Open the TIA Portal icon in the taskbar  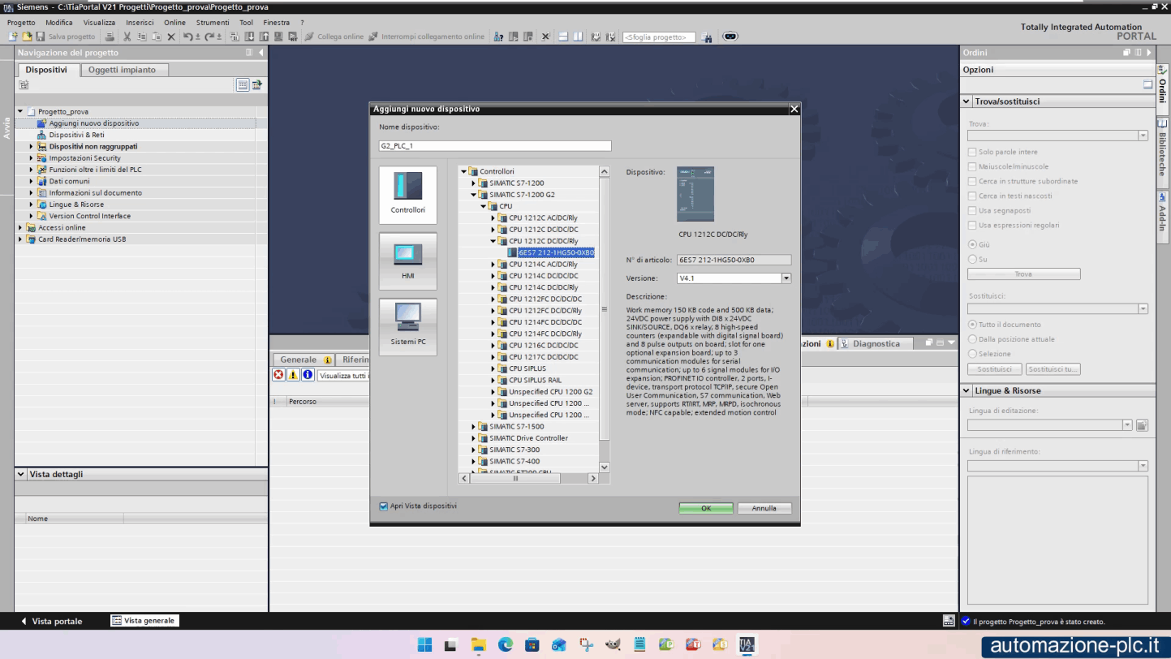[x=746, y=644]
